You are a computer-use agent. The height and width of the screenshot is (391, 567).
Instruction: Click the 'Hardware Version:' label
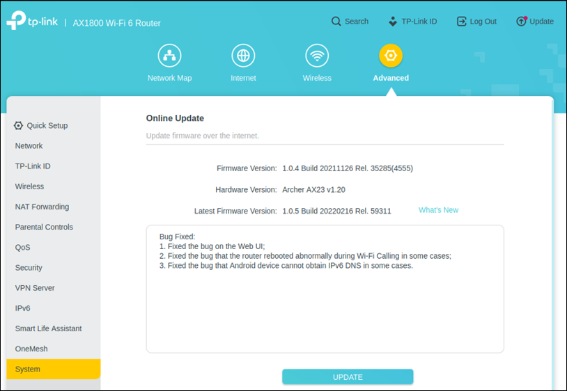[x=246, y=189]
